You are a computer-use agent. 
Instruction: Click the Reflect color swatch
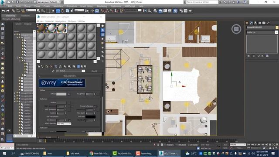point(61,103)
